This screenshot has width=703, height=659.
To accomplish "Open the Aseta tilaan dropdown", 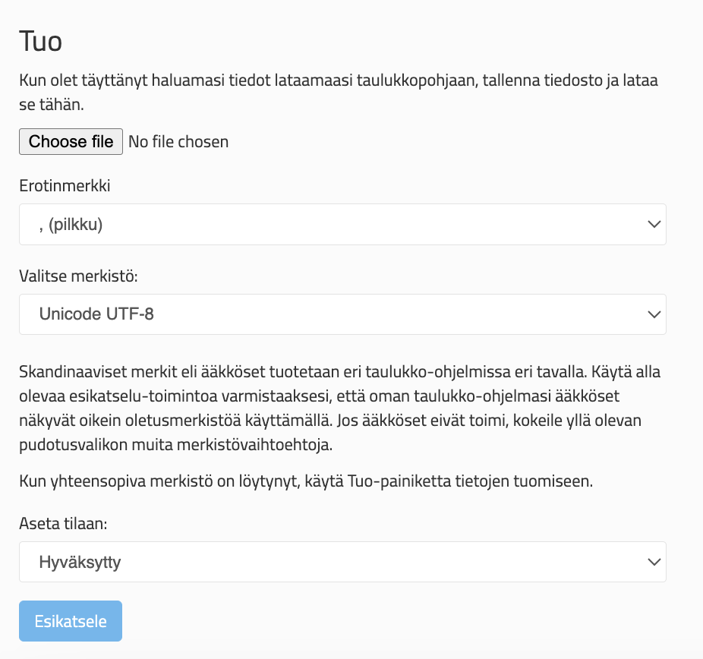I will [342, 562].
